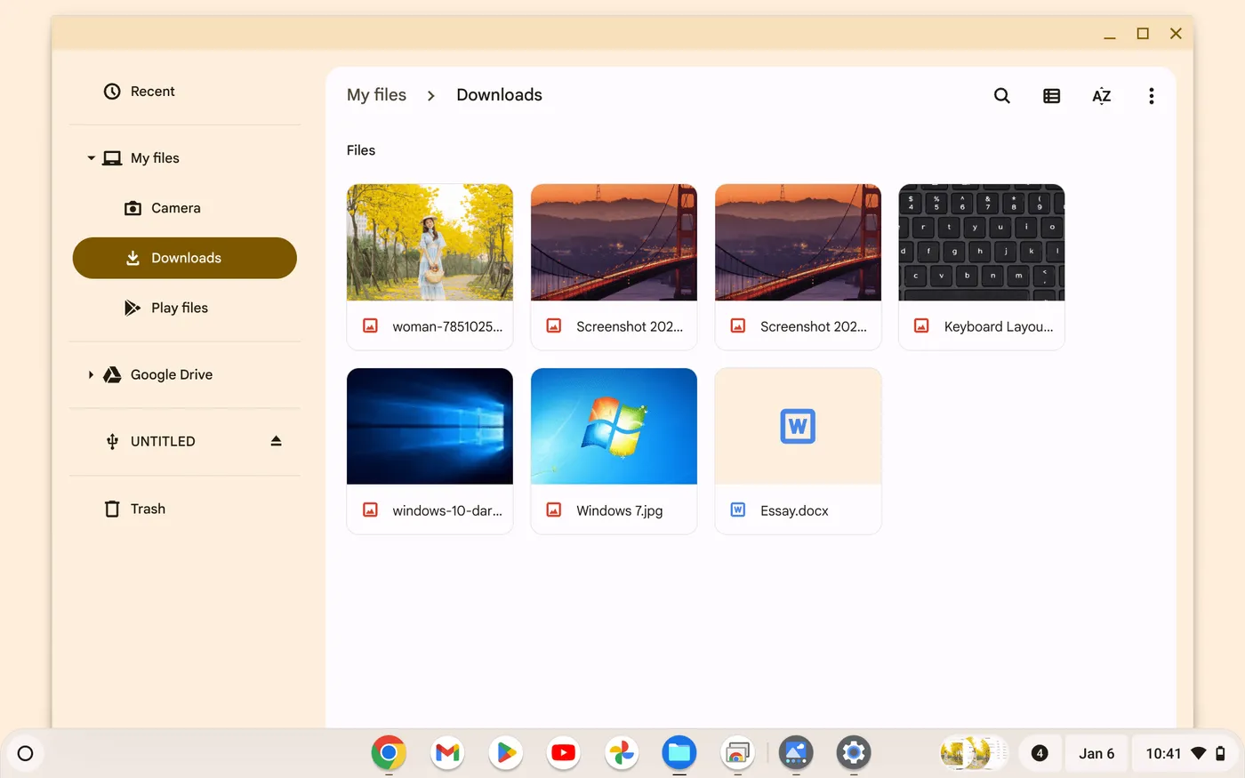The width and height of the screenshot is (1245, 778).
Task: Select the woman-7851025 image thumbnail
Action: pyautogui.click(x=430, y=242)
